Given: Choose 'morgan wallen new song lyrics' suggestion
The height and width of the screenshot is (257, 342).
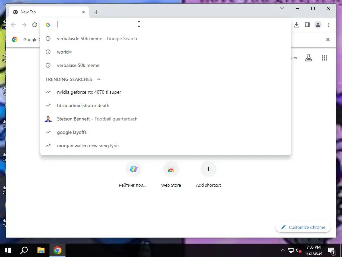Looking at the screenshot, I should 166,146.
